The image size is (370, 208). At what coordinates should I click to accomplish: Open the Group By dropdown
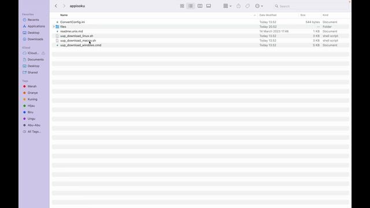click(x=227, y=6)
